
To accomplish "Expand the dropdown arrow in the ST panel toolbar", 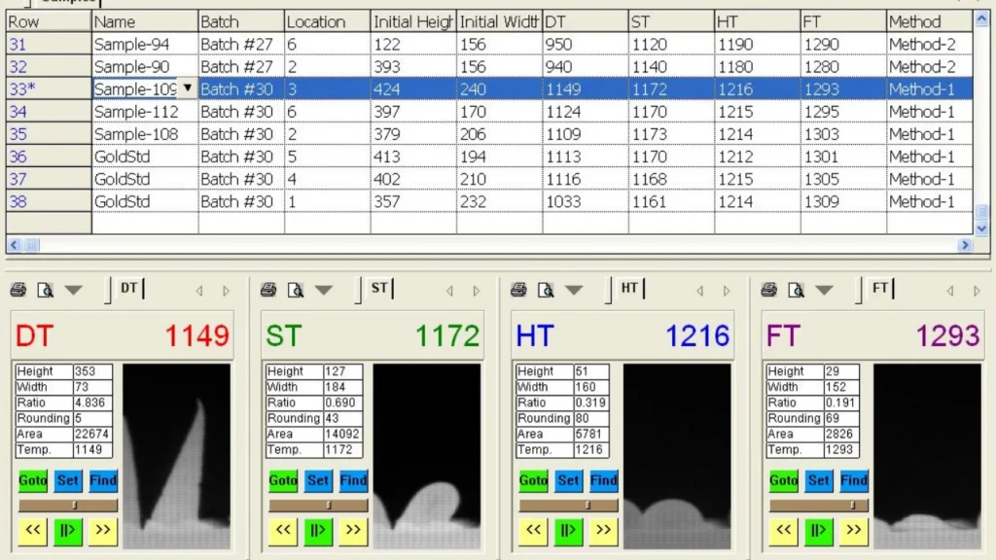I will pos(324,290).
